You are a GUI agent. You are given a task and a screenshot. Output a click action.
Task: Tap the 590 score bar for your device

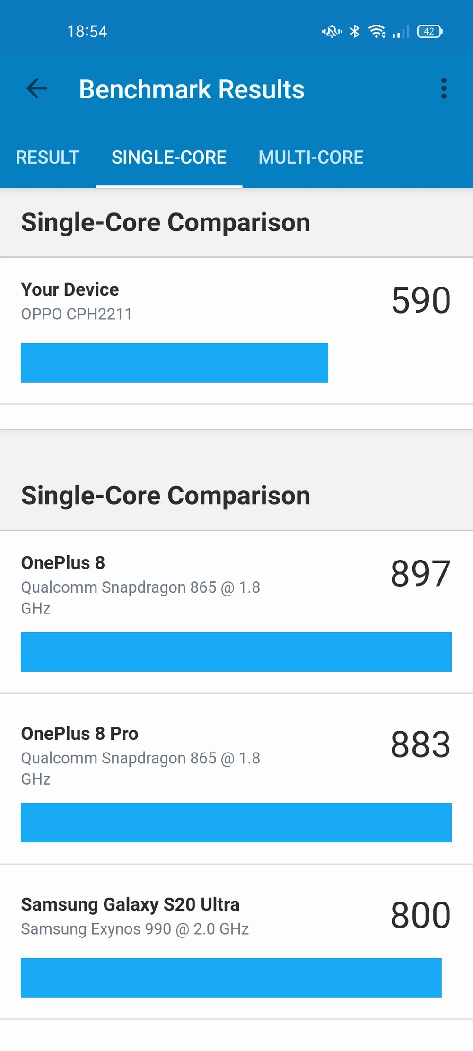point(175,363)
